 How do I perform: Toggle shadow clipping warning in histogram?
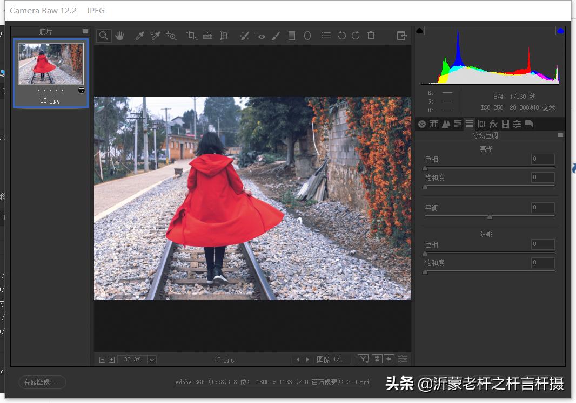click(x=420, y=31)
